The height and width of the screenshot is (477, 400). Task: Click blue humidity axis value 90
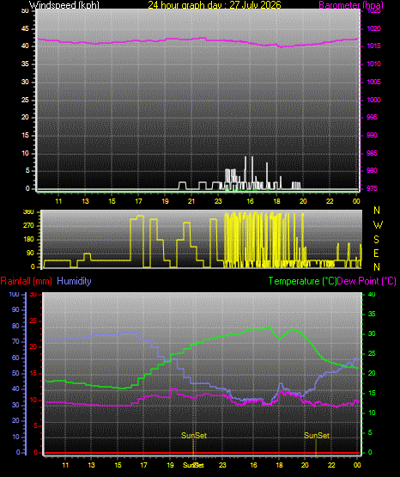click(15, 309)
